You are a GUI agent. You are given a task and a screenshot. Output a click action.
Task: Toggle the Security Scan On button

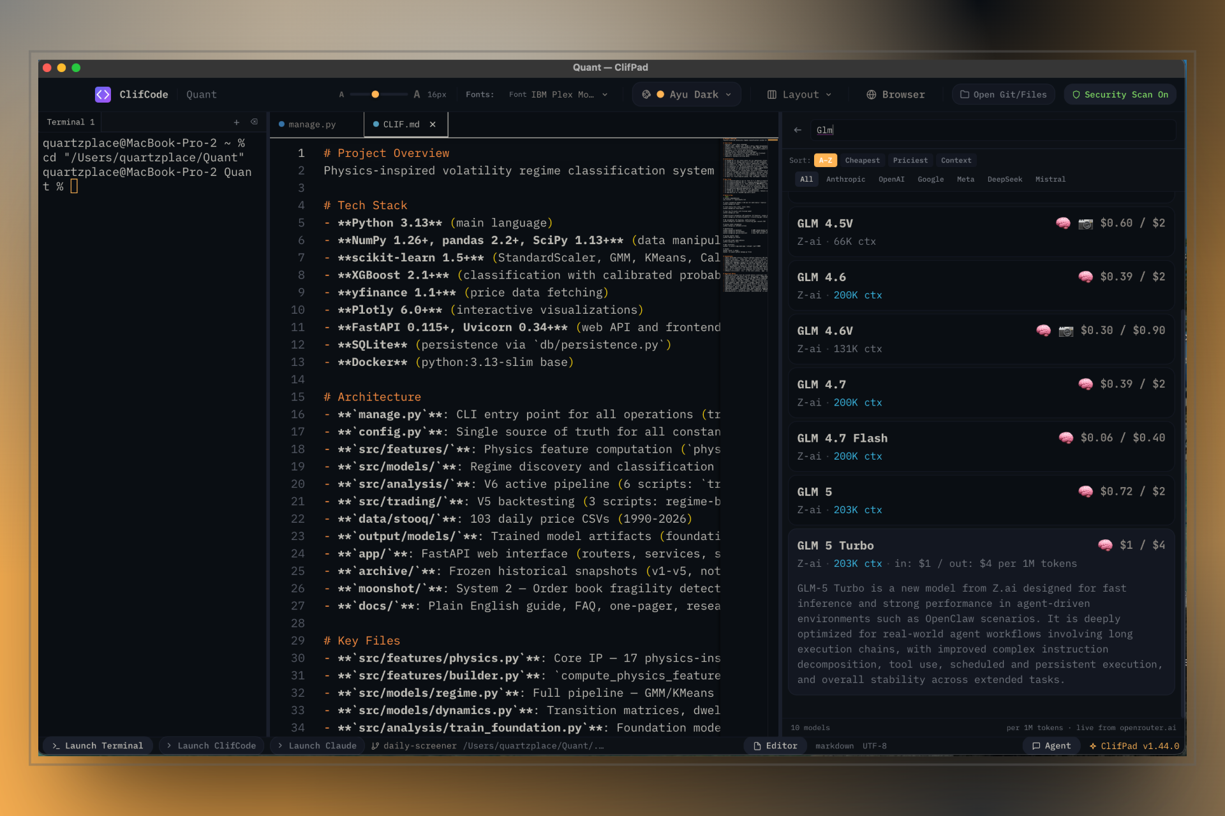point(1120,94)
